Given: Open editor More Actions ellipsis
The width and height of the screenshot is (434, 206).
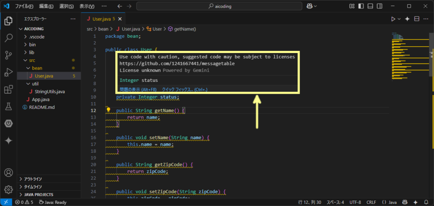Looking at the screenshot, I should click(x=426, y=19).
